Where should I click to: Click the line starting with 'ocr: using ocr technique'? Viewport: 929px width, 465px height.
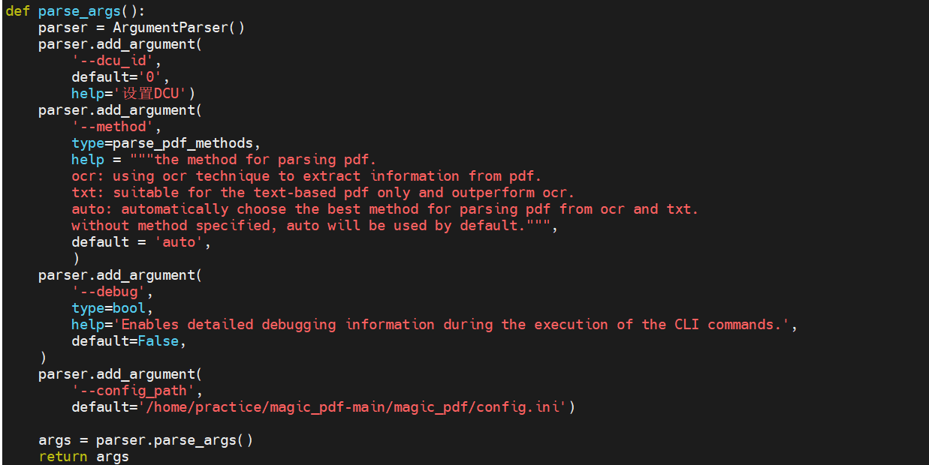(306, 176)
